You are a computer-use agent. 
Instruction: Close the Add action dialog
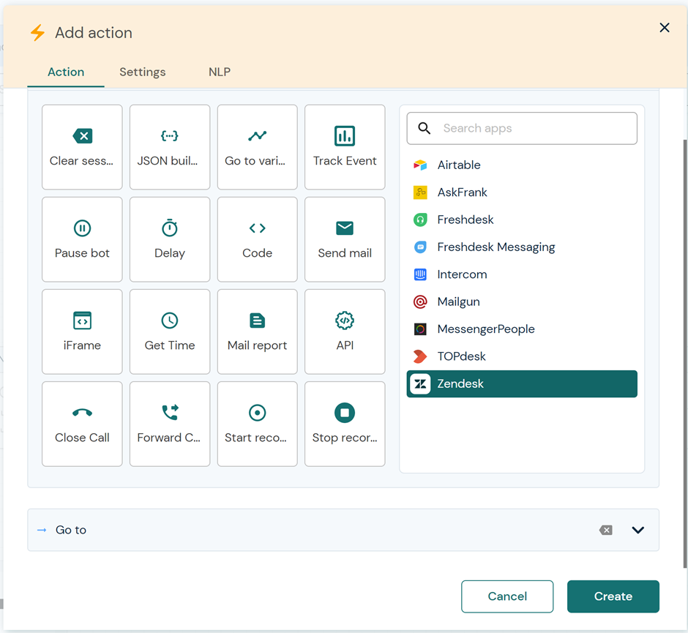coord(665,28)
